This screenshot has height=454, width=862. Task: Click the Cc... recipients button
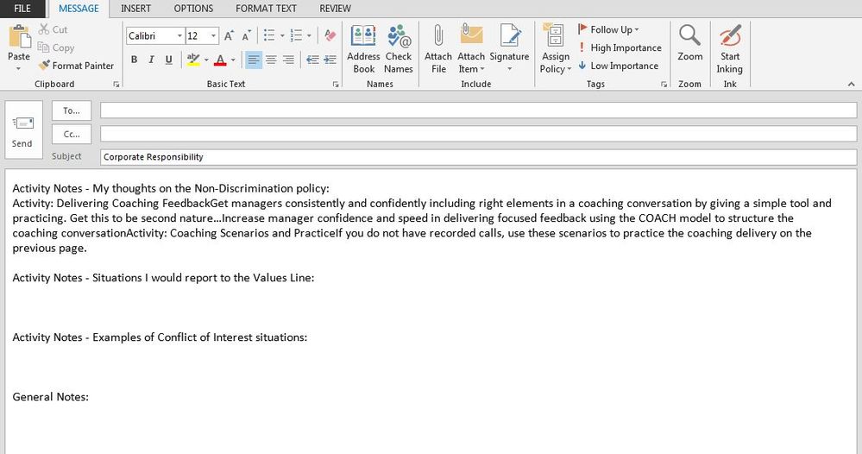click(x=72, y=134)
